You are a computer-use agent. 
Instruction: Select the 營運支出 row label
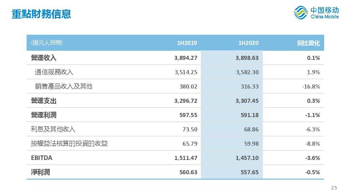coord(44,101)
